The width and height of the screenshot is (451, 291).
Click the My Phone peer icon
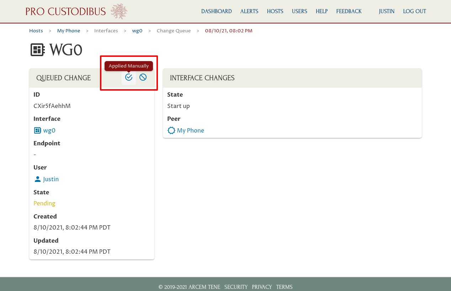(x=171, y=130)
